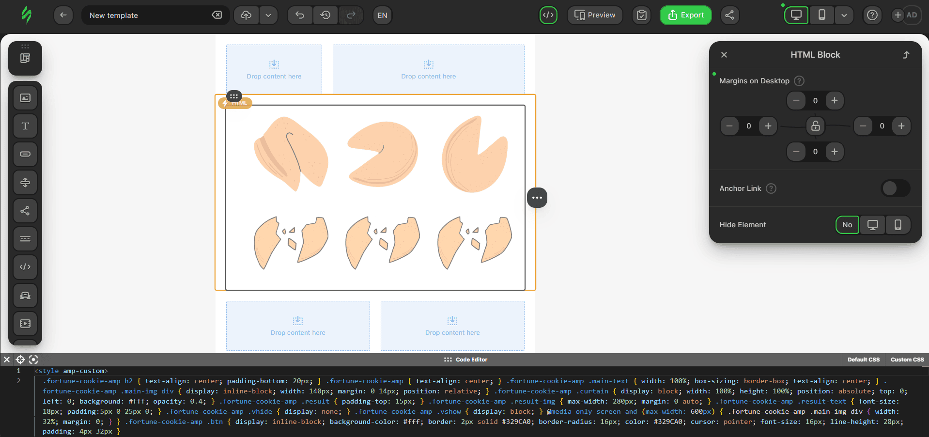The width and height of the screenshot is (929, 437).
Task: Increase the top margin value
Action: tap(834, 101)
